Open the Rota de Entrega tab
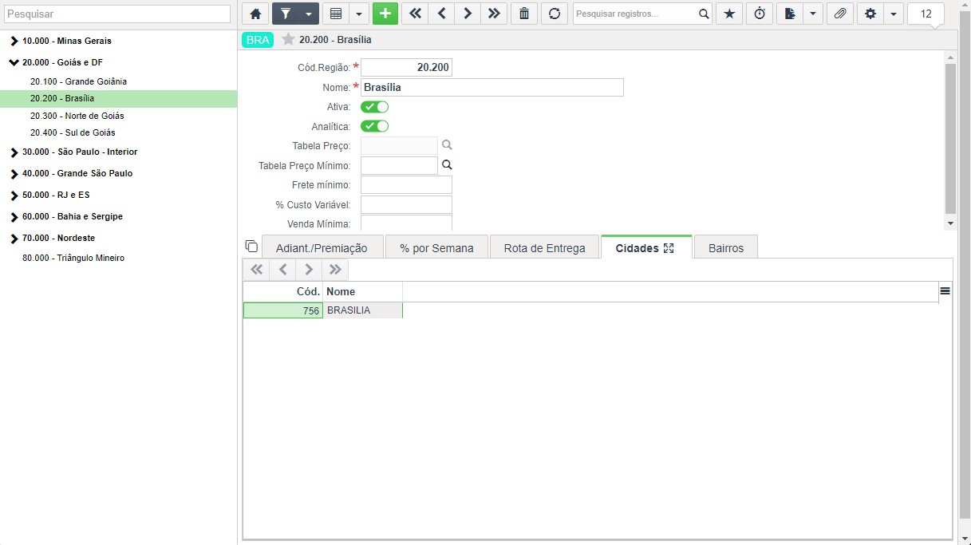Image resolution: width=971 pixels, height=545 pixels. coord(544,247)
